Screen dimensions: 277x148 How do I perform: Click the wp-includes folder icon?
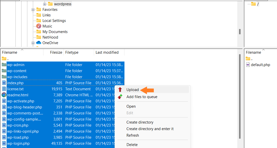4,77
